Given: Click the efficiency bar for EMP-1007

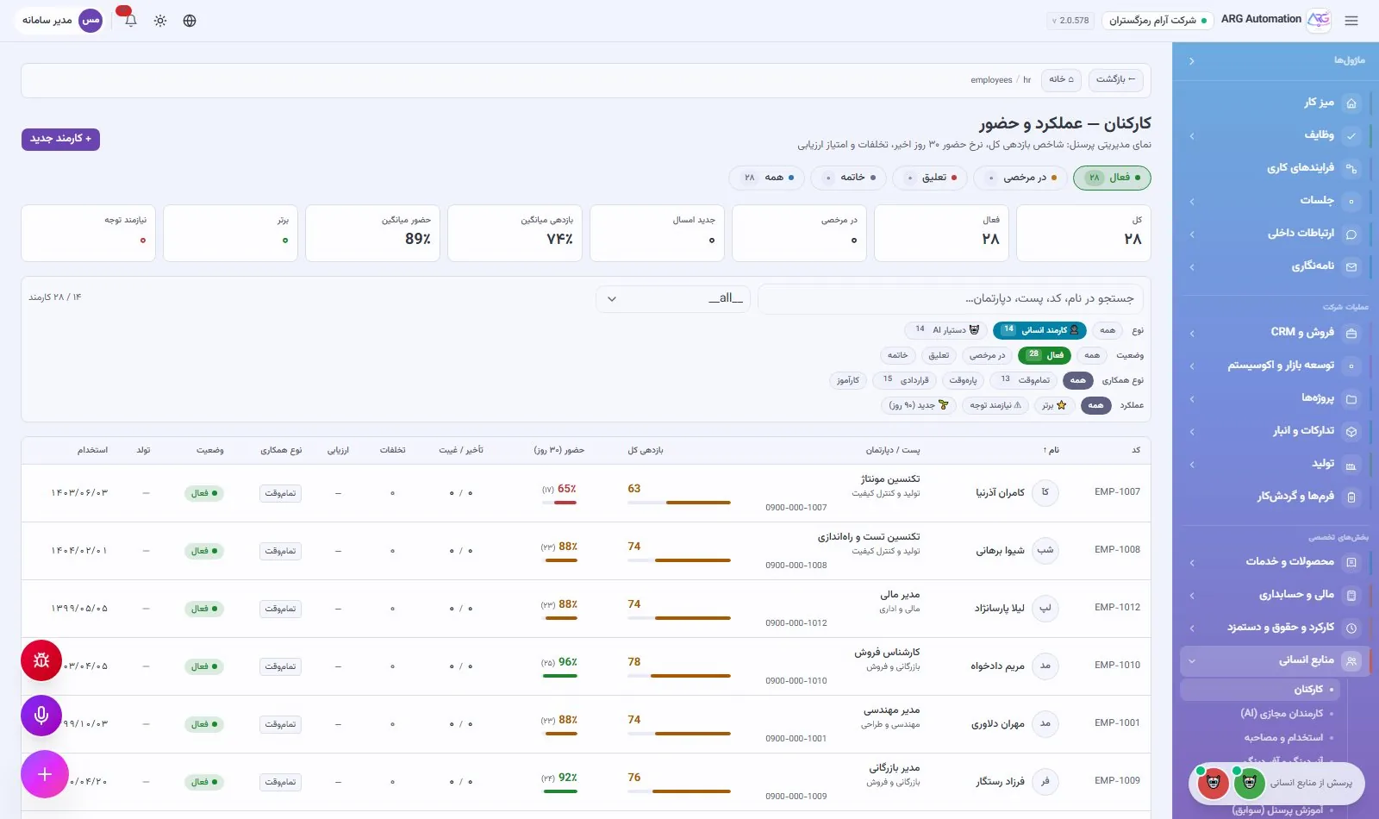Looking at the screenshot, I should tap(679, 503).
